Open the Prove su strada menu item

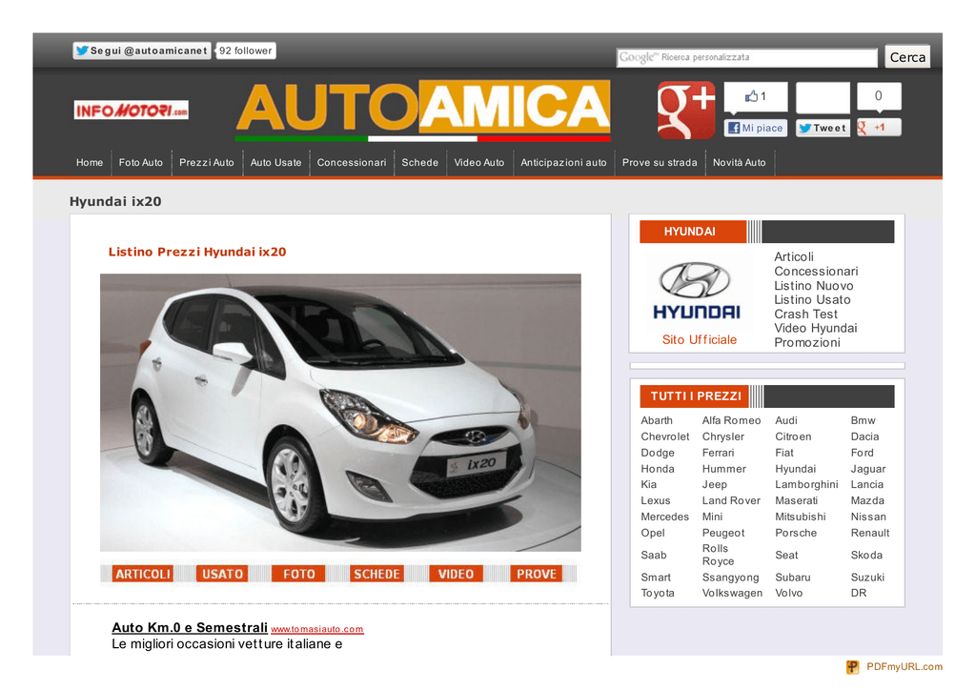click(660, 162)
